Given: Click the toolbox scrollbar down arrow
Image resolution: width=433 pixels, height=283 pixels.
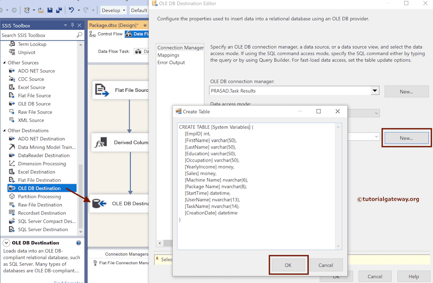Looking at the screenshot, I should pyautogui.click(x=80, y=232).
